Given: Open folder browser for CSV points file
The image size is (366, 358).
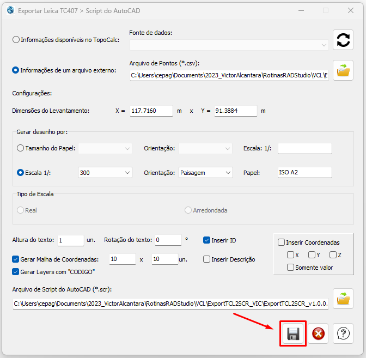Looking at the screenshot, I should (x=343, y=71).
